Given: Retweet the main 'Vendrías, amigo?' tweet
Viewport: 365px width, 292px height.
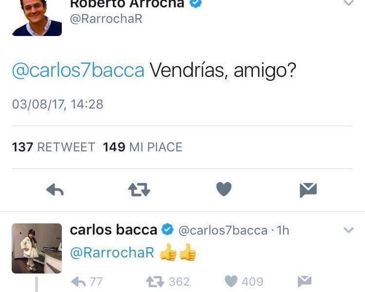Looking at the screenshot, I should pyautogui.click(x=139, y=189).
